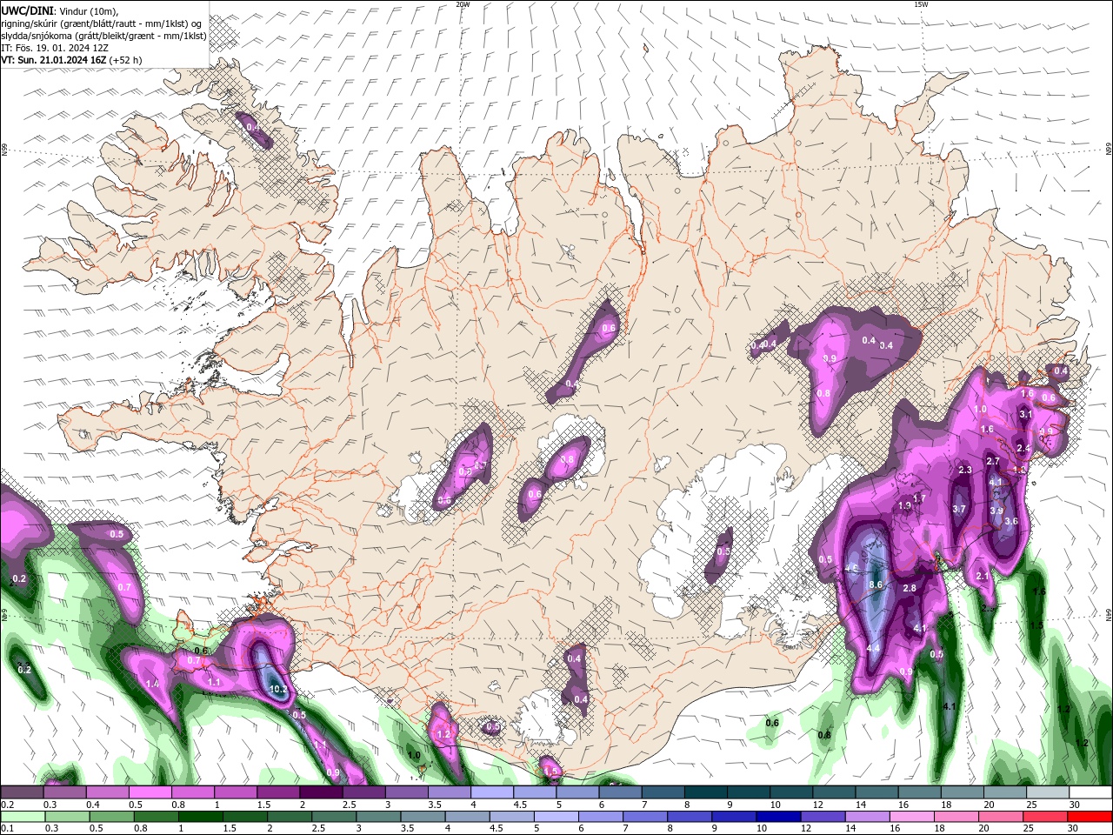Click the 3.6 precipitation value on the map
This screenshot has width=1113, height=835.
[1010, 522]
